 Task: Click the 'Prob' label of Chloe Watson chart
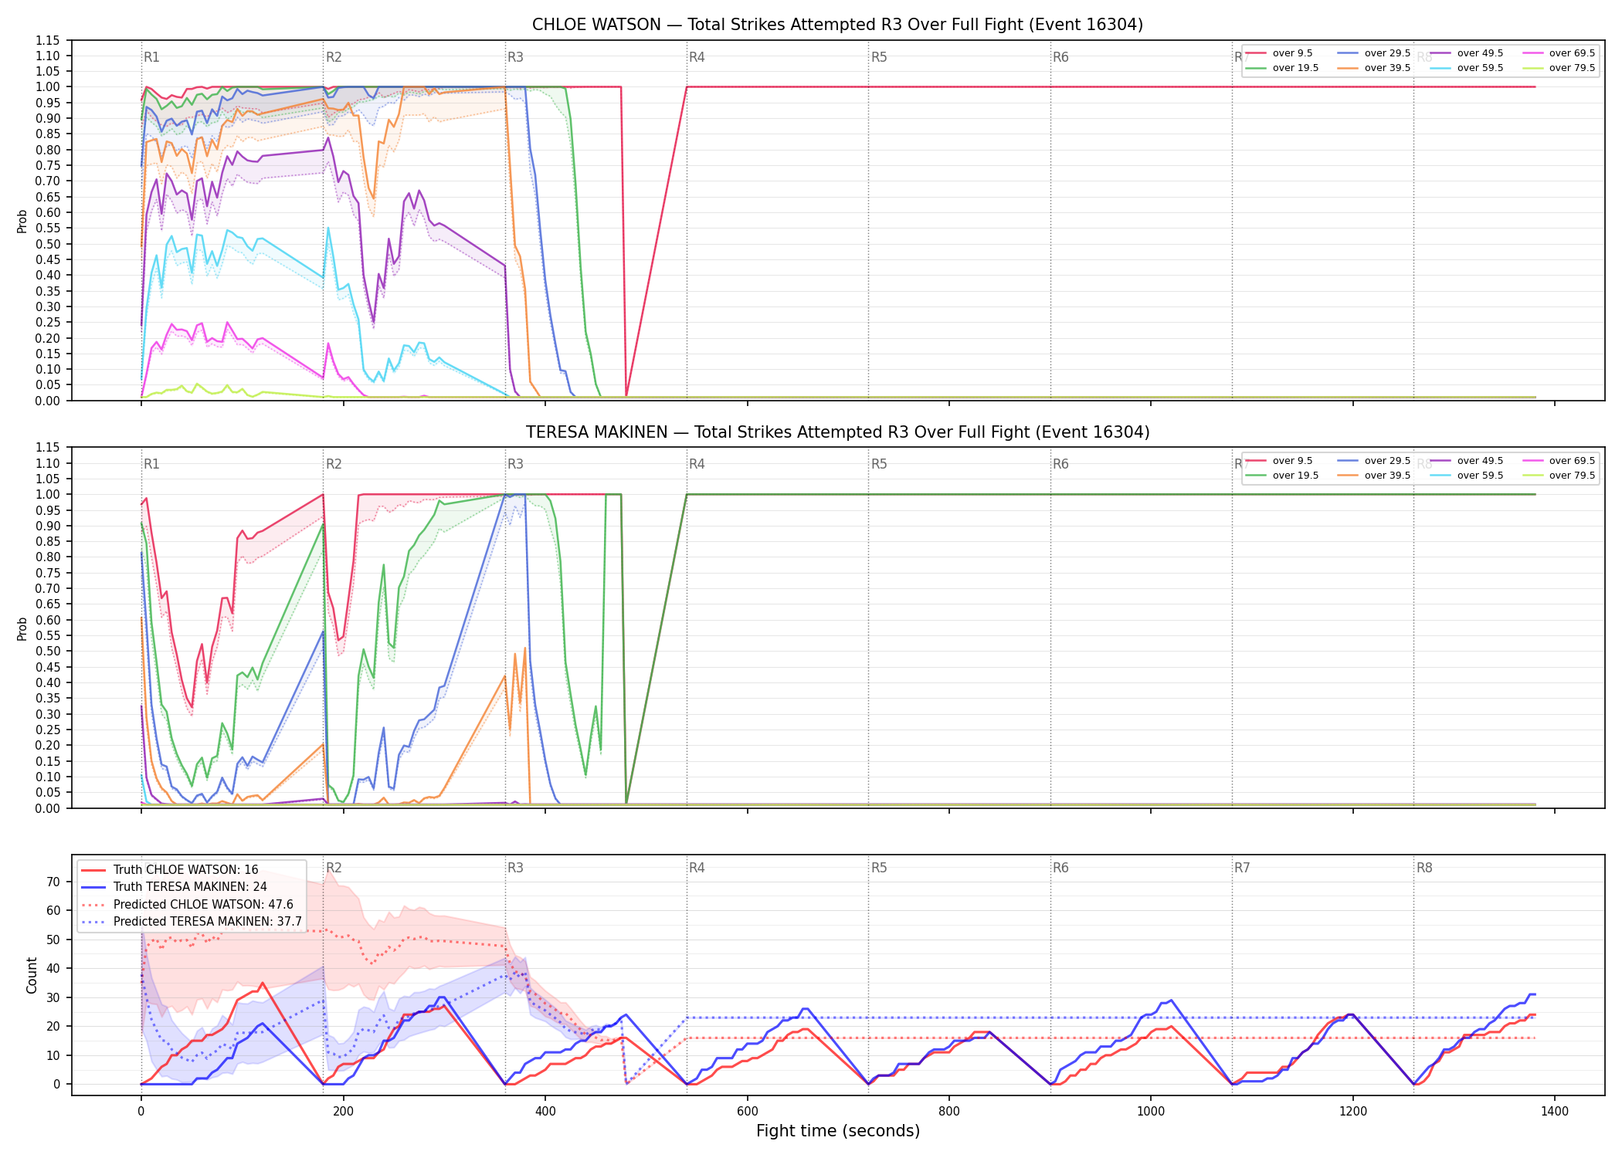[22, 221]
